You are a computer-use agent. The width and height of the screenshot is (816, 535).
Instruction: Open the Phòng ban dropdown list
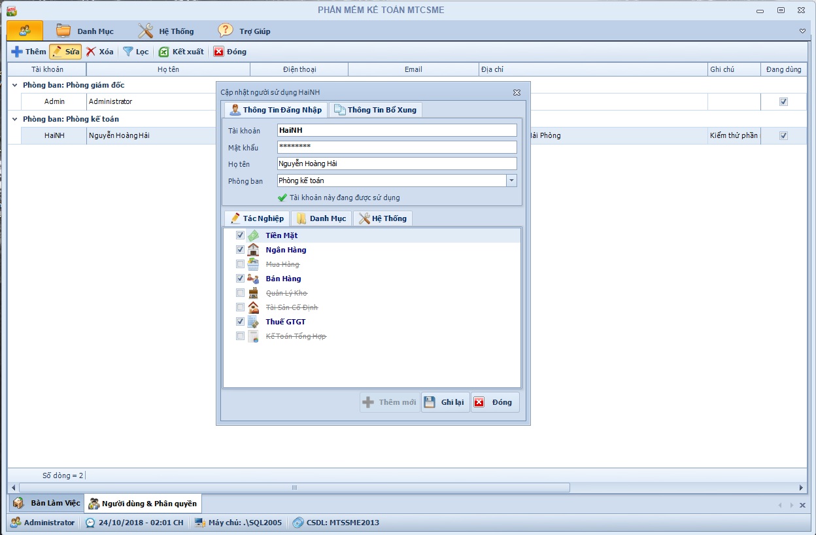pos(511,181)
